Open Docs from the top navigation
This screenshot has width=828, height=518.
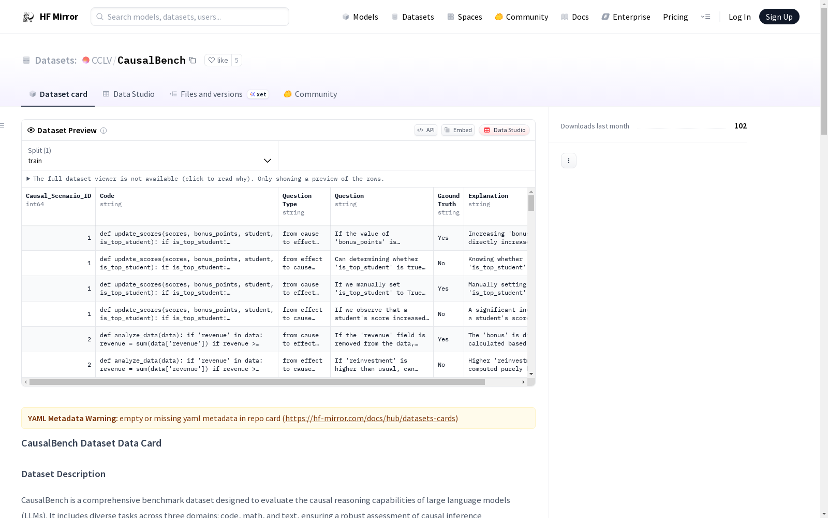click(575, 17)
